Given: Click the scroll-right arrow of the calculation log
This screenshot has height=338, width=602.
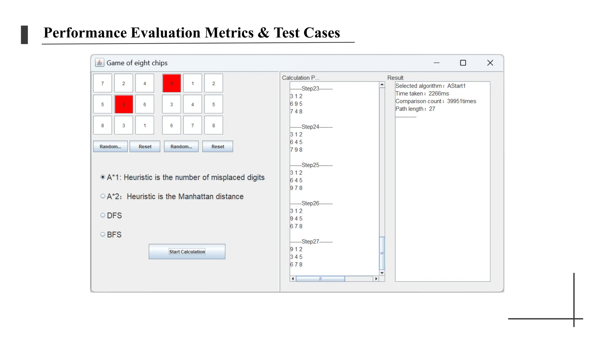Looking at the screenshot, I should point(376,279).
